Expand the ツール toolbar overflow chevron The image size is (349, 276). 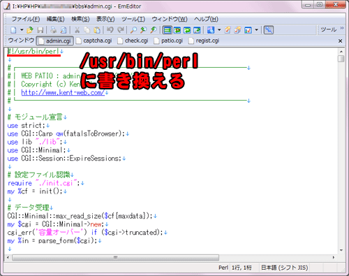click(x=341, y=28)
